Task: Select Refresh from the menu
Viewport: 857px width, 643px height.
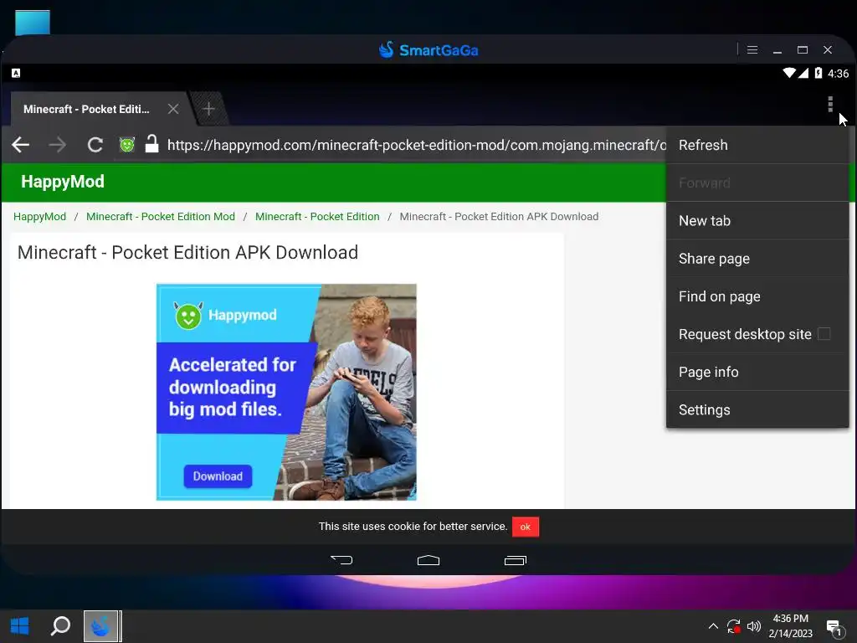Action: point(757,145)
